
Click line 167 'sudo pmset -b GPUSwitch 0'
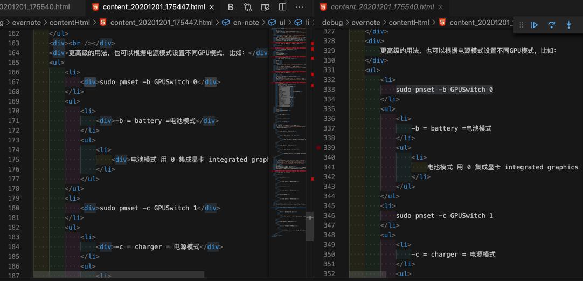click(x=148, y=82)
